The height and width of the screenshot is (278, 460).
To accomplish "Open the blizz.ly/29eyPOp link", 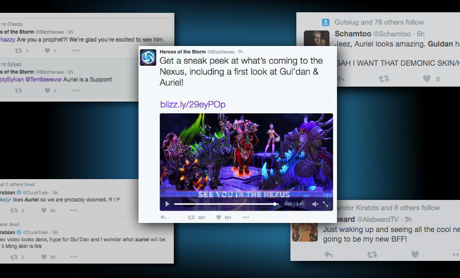I will 193,104.
